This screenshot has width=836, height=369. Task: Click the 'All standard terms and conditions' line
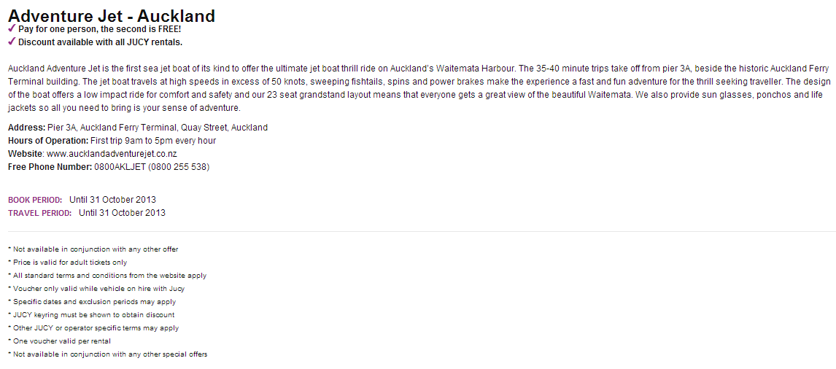107,276
